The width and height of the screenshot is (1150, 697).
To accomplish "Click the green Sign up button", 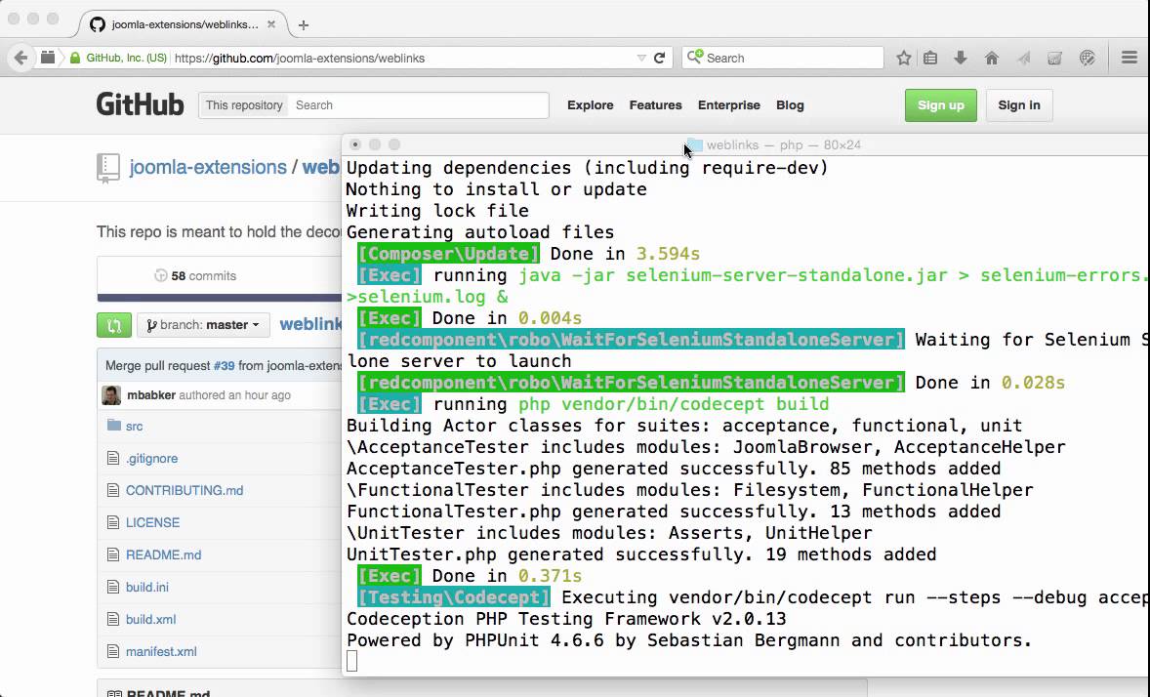I will [941, 104].
